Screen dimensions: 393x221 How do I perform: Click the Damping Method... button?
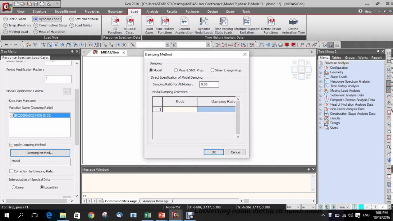coord(40,153)
